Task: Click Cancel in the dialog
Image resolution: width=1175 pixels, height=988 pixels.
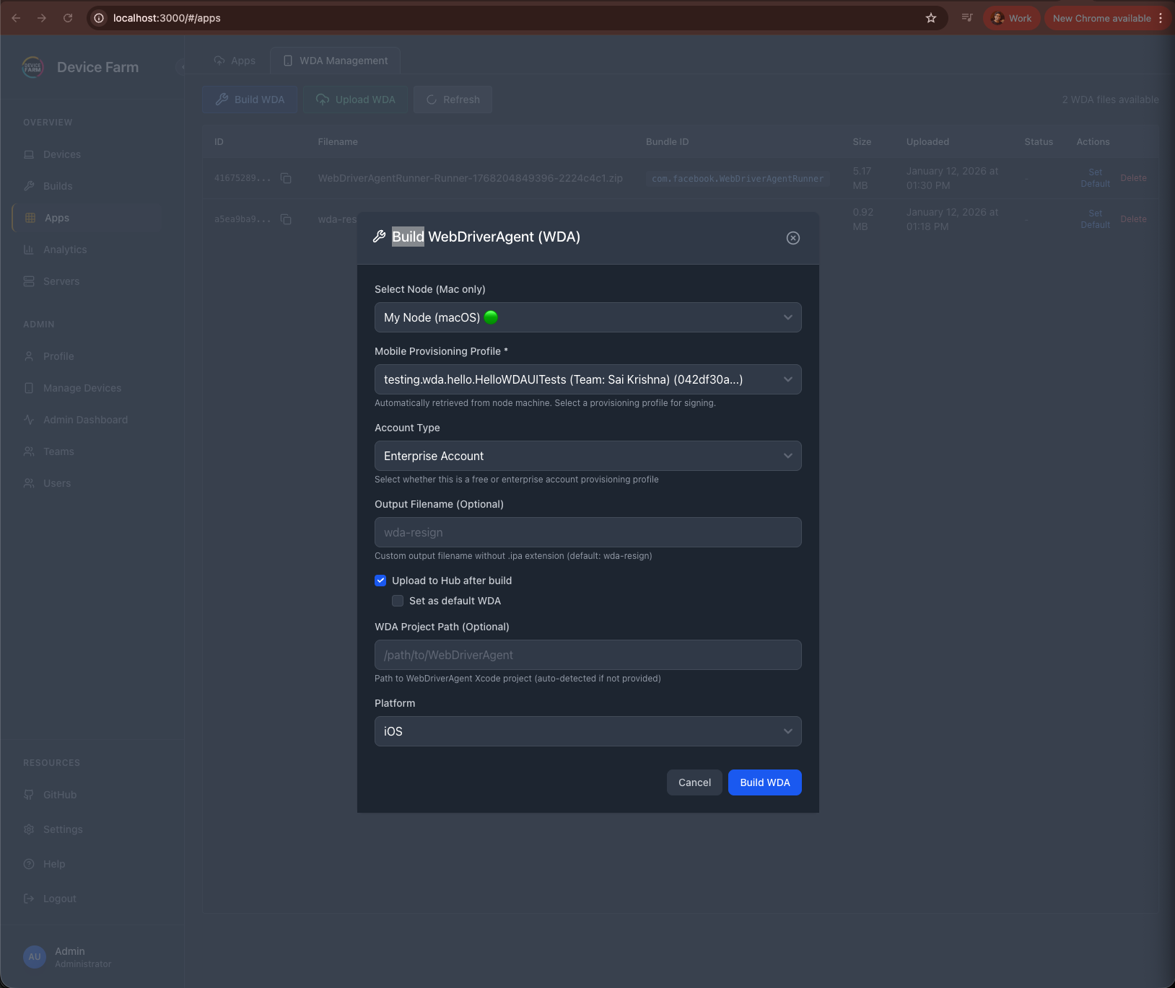Action: [x=694, y=782]
